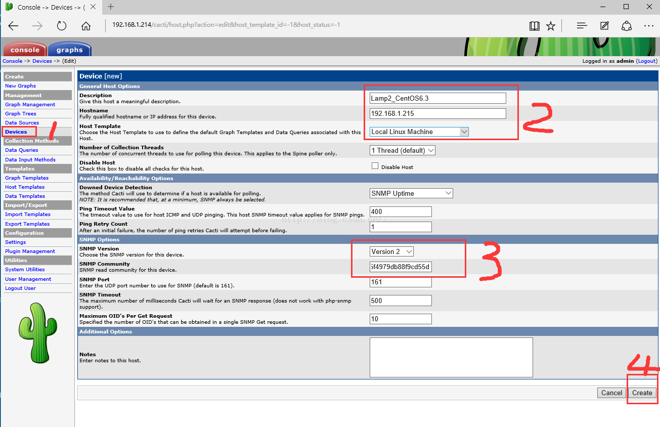Open the Host Template dropdown
Image resolution: width=660 pixels, height=427 pixels.
tap(419, 132)
